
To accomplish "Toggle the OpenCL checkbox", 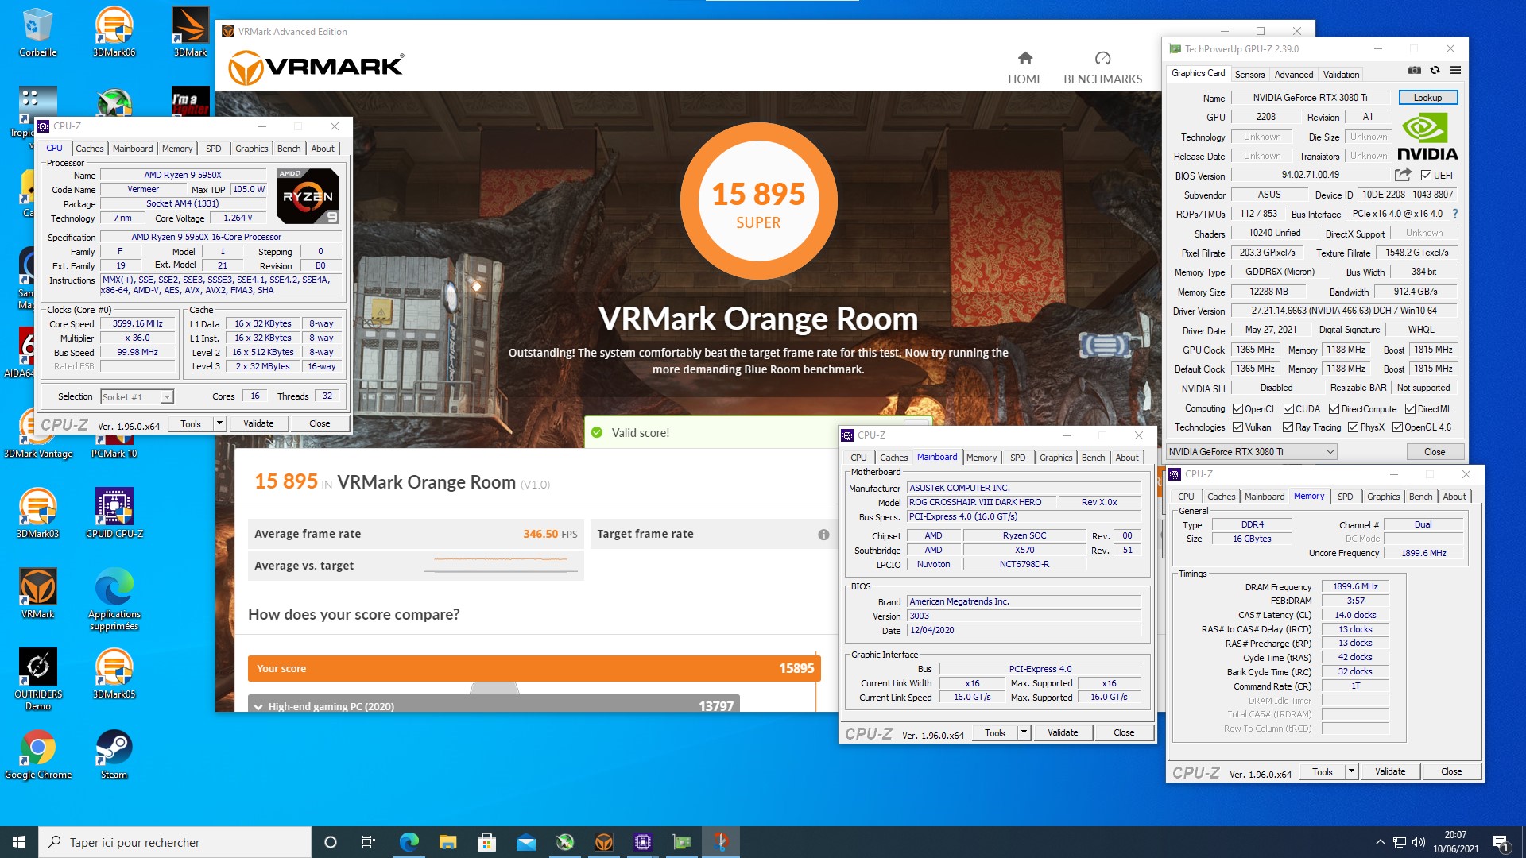I will (1237, 409).
